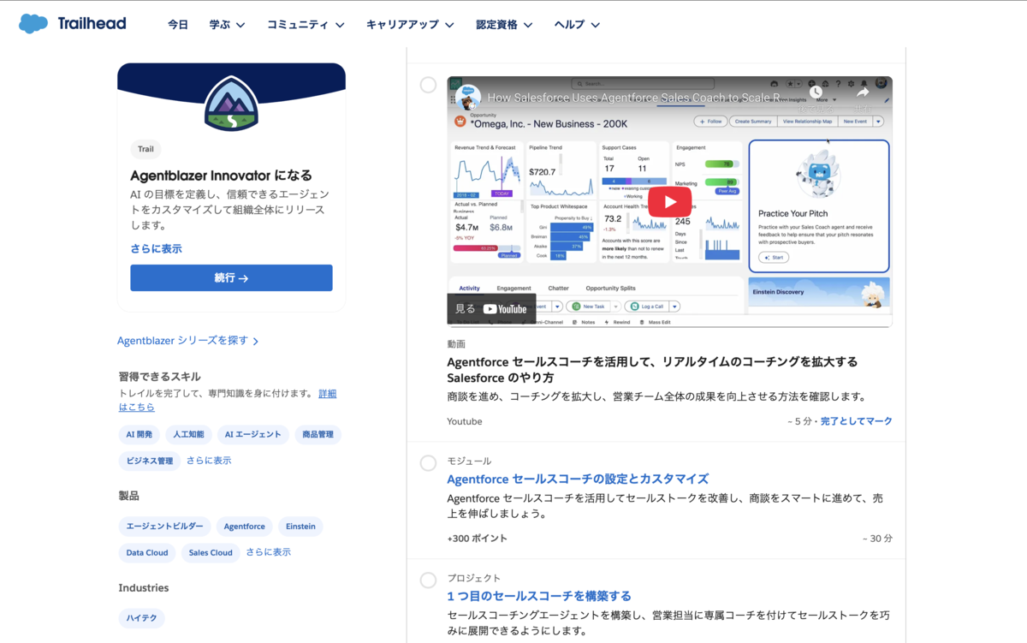Click the 動画 content type label

coord(456,344)
